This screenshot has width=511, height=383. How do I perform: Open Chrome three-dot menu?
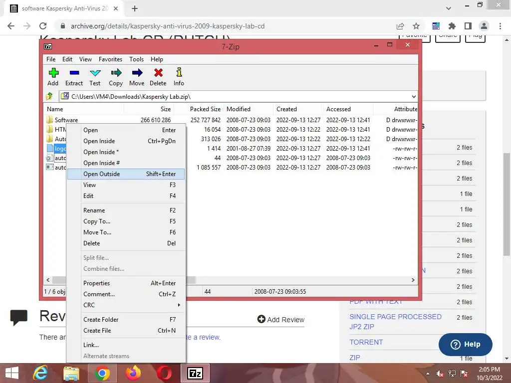500,26
